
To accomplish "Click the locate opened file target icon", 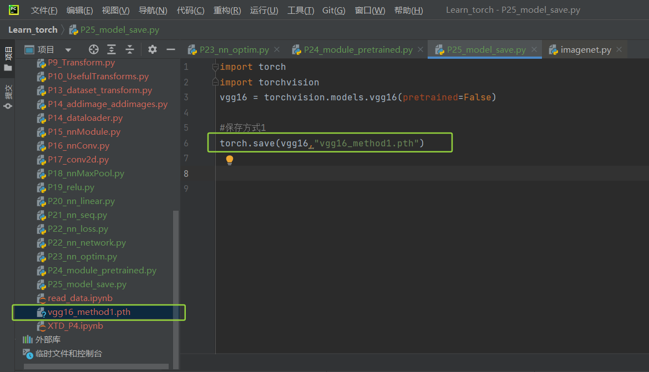I will tap(94, 50).
